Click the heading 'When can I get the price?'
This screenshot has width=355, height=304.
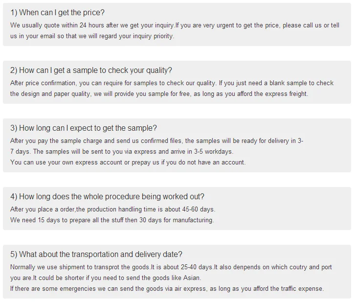pos(57,12)
